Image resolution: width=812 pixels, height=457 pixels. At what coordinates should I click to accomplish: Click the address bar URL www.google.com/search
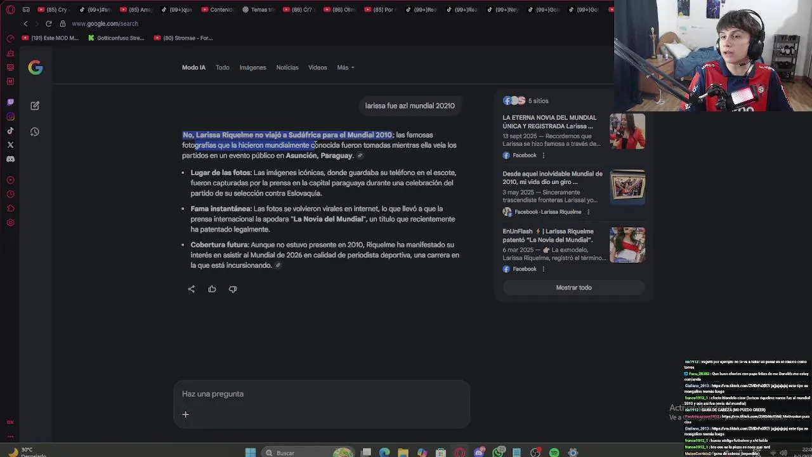tap(105, 23)
